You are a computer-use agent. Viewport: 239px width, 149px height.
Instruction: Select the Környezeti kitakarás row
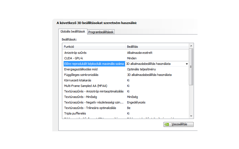coord(126,80)
